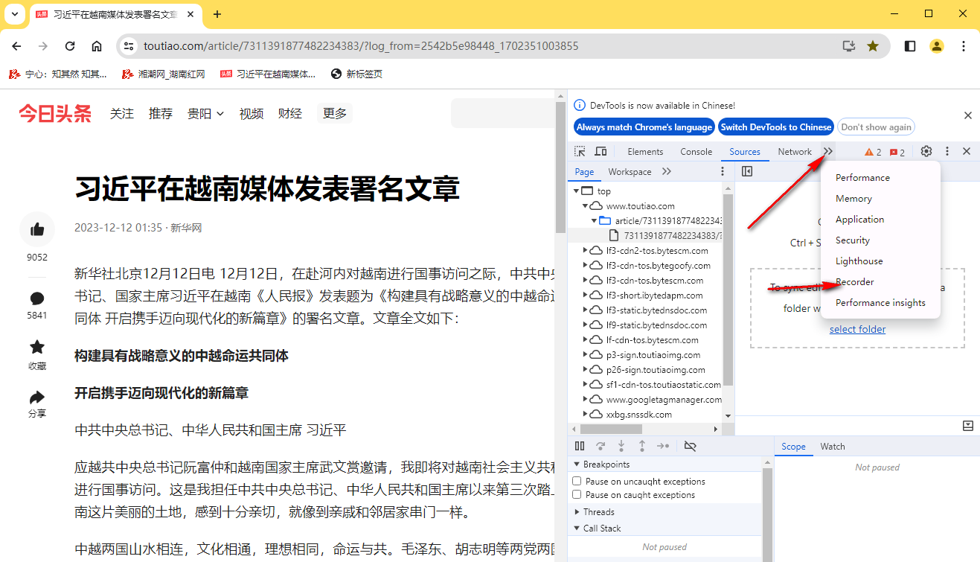980x562 pixels.
Task: Toggle the navigator sidebar icon
Action: (748, 172)
